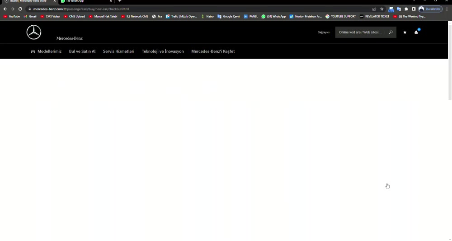Open a new browser tab
The width and height of the screenshot is (452, 241).
pyautogui.click(x=120, y=1)
